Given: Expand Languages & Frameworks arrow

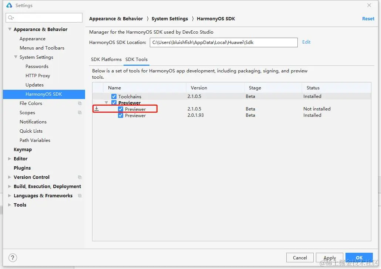Looking at the screenshot, I should pyautogui.click(x=10, y=195).
